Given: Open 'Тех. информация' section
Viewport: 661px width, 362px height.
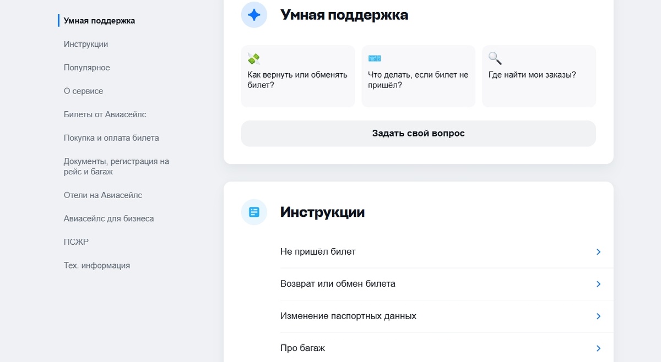Looking at the screenshot, I should (97, 265).
